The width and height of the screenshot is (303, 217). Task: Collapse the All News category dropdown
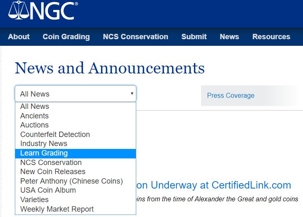76,94
